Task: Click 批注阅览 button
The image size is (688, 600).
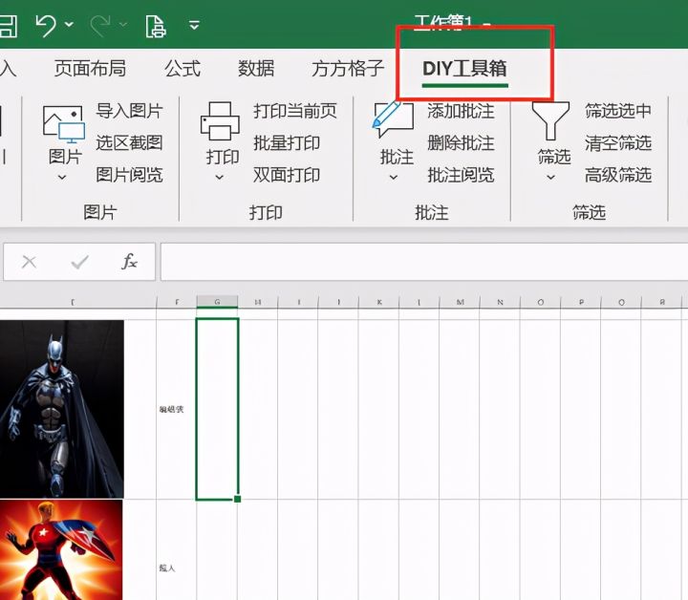Action: 461,175
